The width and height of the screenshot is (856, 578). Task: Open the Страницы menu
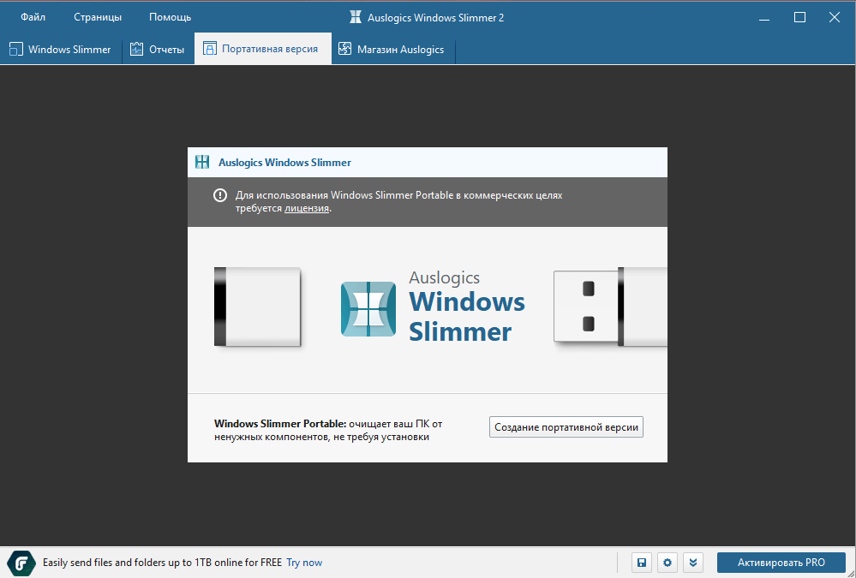(98, 17)
